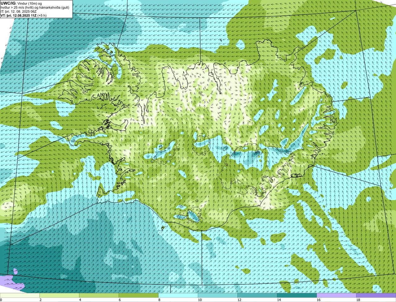
Task: Click the legend scale label "14"
Action: [x=279, y=300]
